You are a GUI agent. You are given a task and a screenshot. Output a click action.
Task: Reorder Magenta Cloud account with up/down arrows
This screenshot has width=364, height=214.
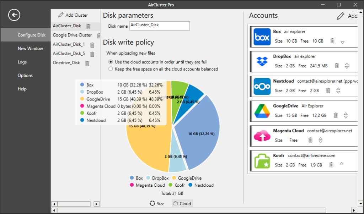321,140
